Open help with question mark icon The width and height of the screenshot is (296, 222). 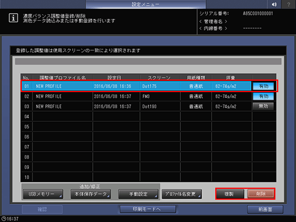[x=289, y=4]
